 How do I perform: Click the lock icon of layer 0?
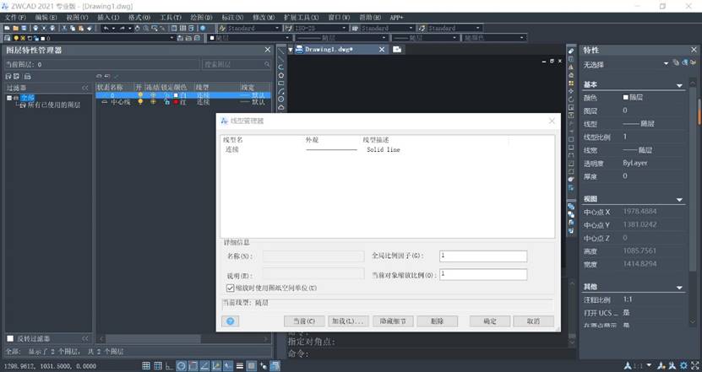click(x=166, y=95)
